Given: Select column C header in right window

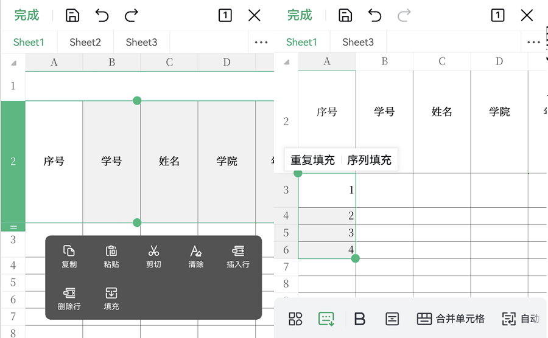Looking at the screenshot, I should pyautogui.click(x=442, y=61).
